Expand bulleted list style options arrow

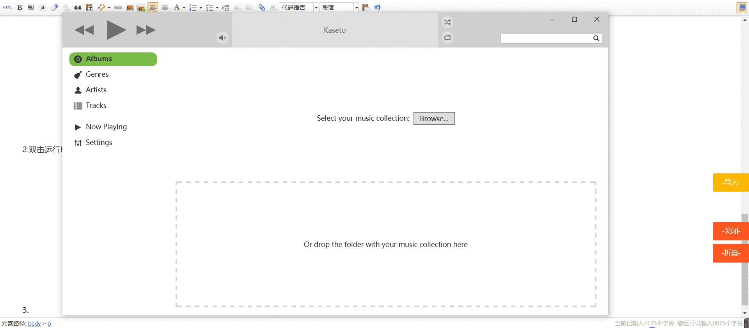pyautogui.click(x=217, y=7)
